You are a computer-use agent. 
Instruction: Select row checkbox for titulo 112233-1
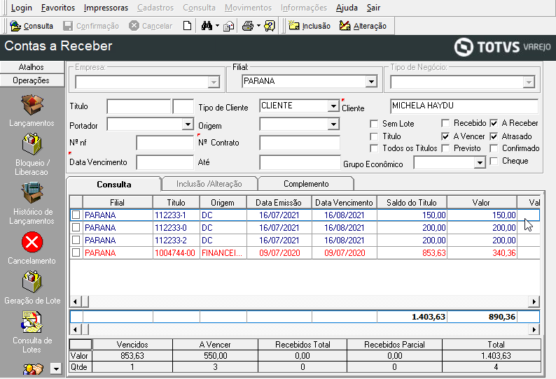76,215
